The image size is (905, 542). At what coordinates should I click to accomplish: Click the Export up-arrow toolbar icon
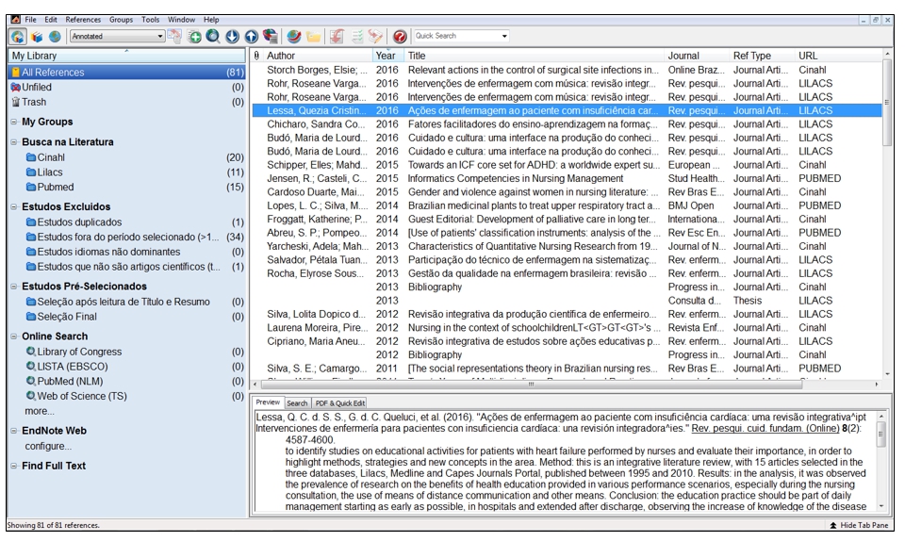[251, 37]
